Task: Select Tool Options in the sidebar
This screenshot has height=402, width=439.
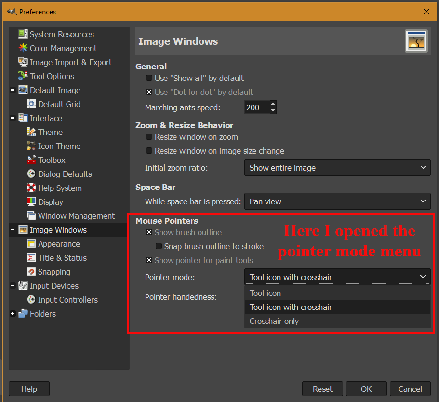Action: click(52, 76)
